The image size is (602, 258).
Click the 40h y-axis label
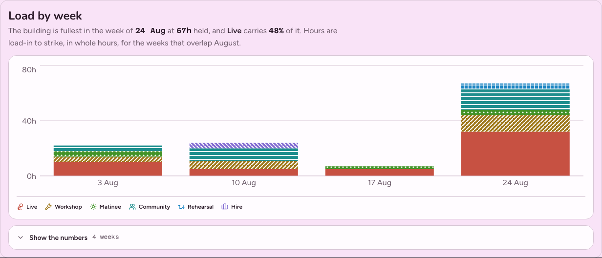click(x=29, y=121)
